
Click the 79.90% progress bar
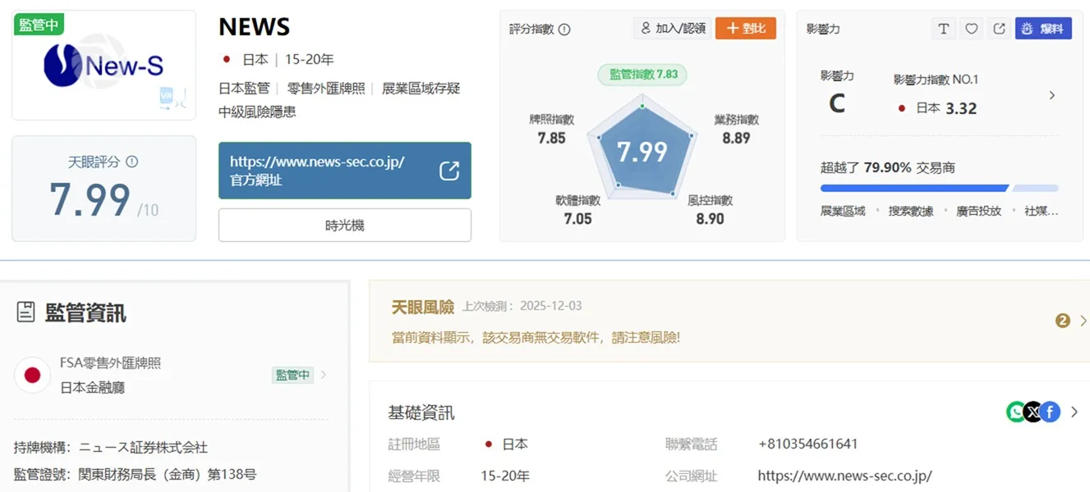point(940,189)
